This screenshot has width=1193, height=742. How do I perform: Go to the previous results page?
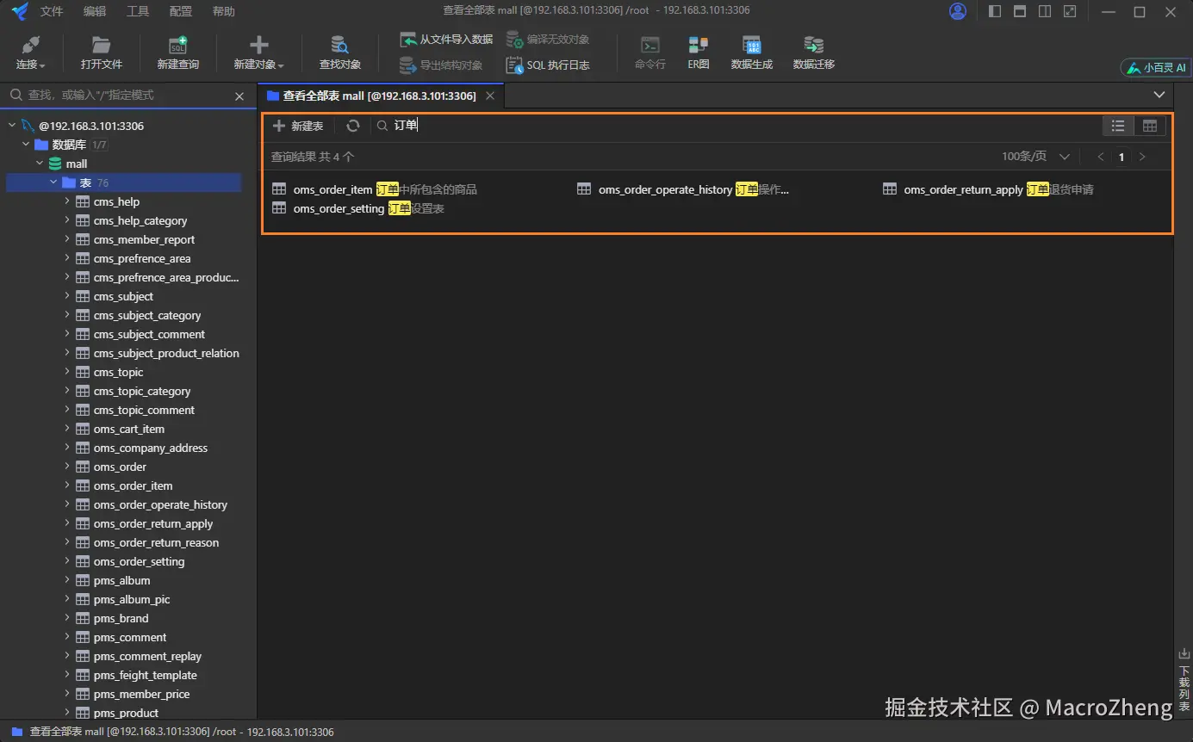[1100, 157]
